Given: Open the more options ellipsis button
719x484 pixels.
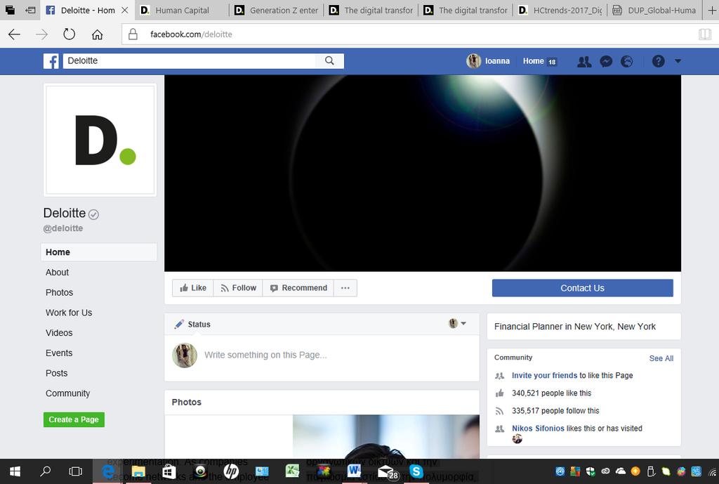Looking at the screenshot, I should pyautogui.click(x=345, y=287).
